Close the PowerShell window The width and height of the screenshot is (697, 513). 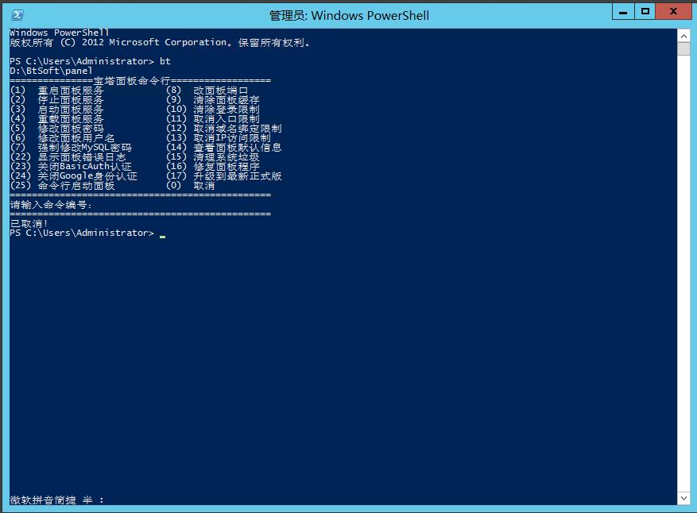pos(673,11)
